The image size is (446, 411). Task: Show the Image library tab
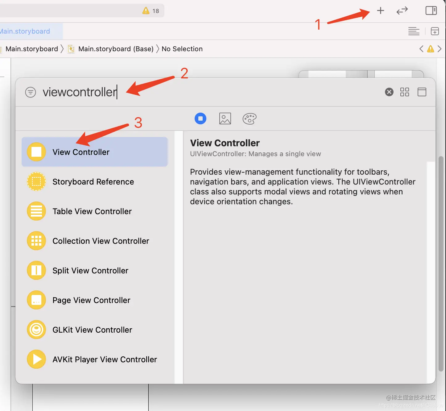click(225, 118)
